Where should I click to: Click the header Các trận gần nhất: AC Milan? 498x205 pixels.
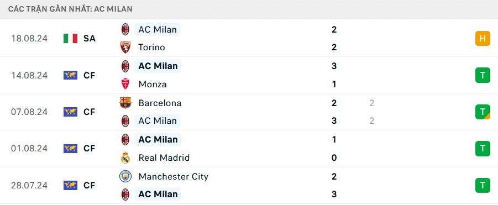(70, 9)
